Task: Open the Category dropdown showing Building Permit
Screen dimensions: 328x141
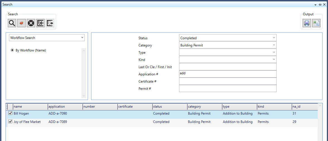Action: point(274,45)
